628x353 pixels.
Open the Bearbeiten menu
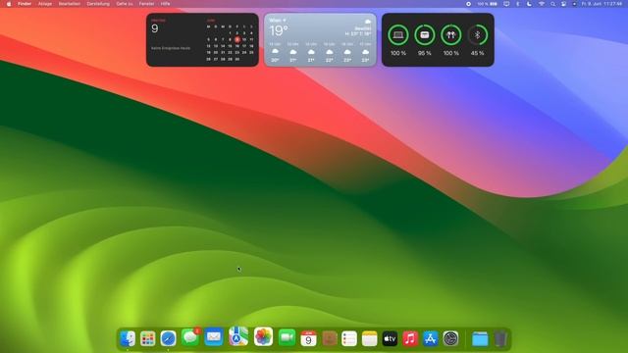[70, 4]
